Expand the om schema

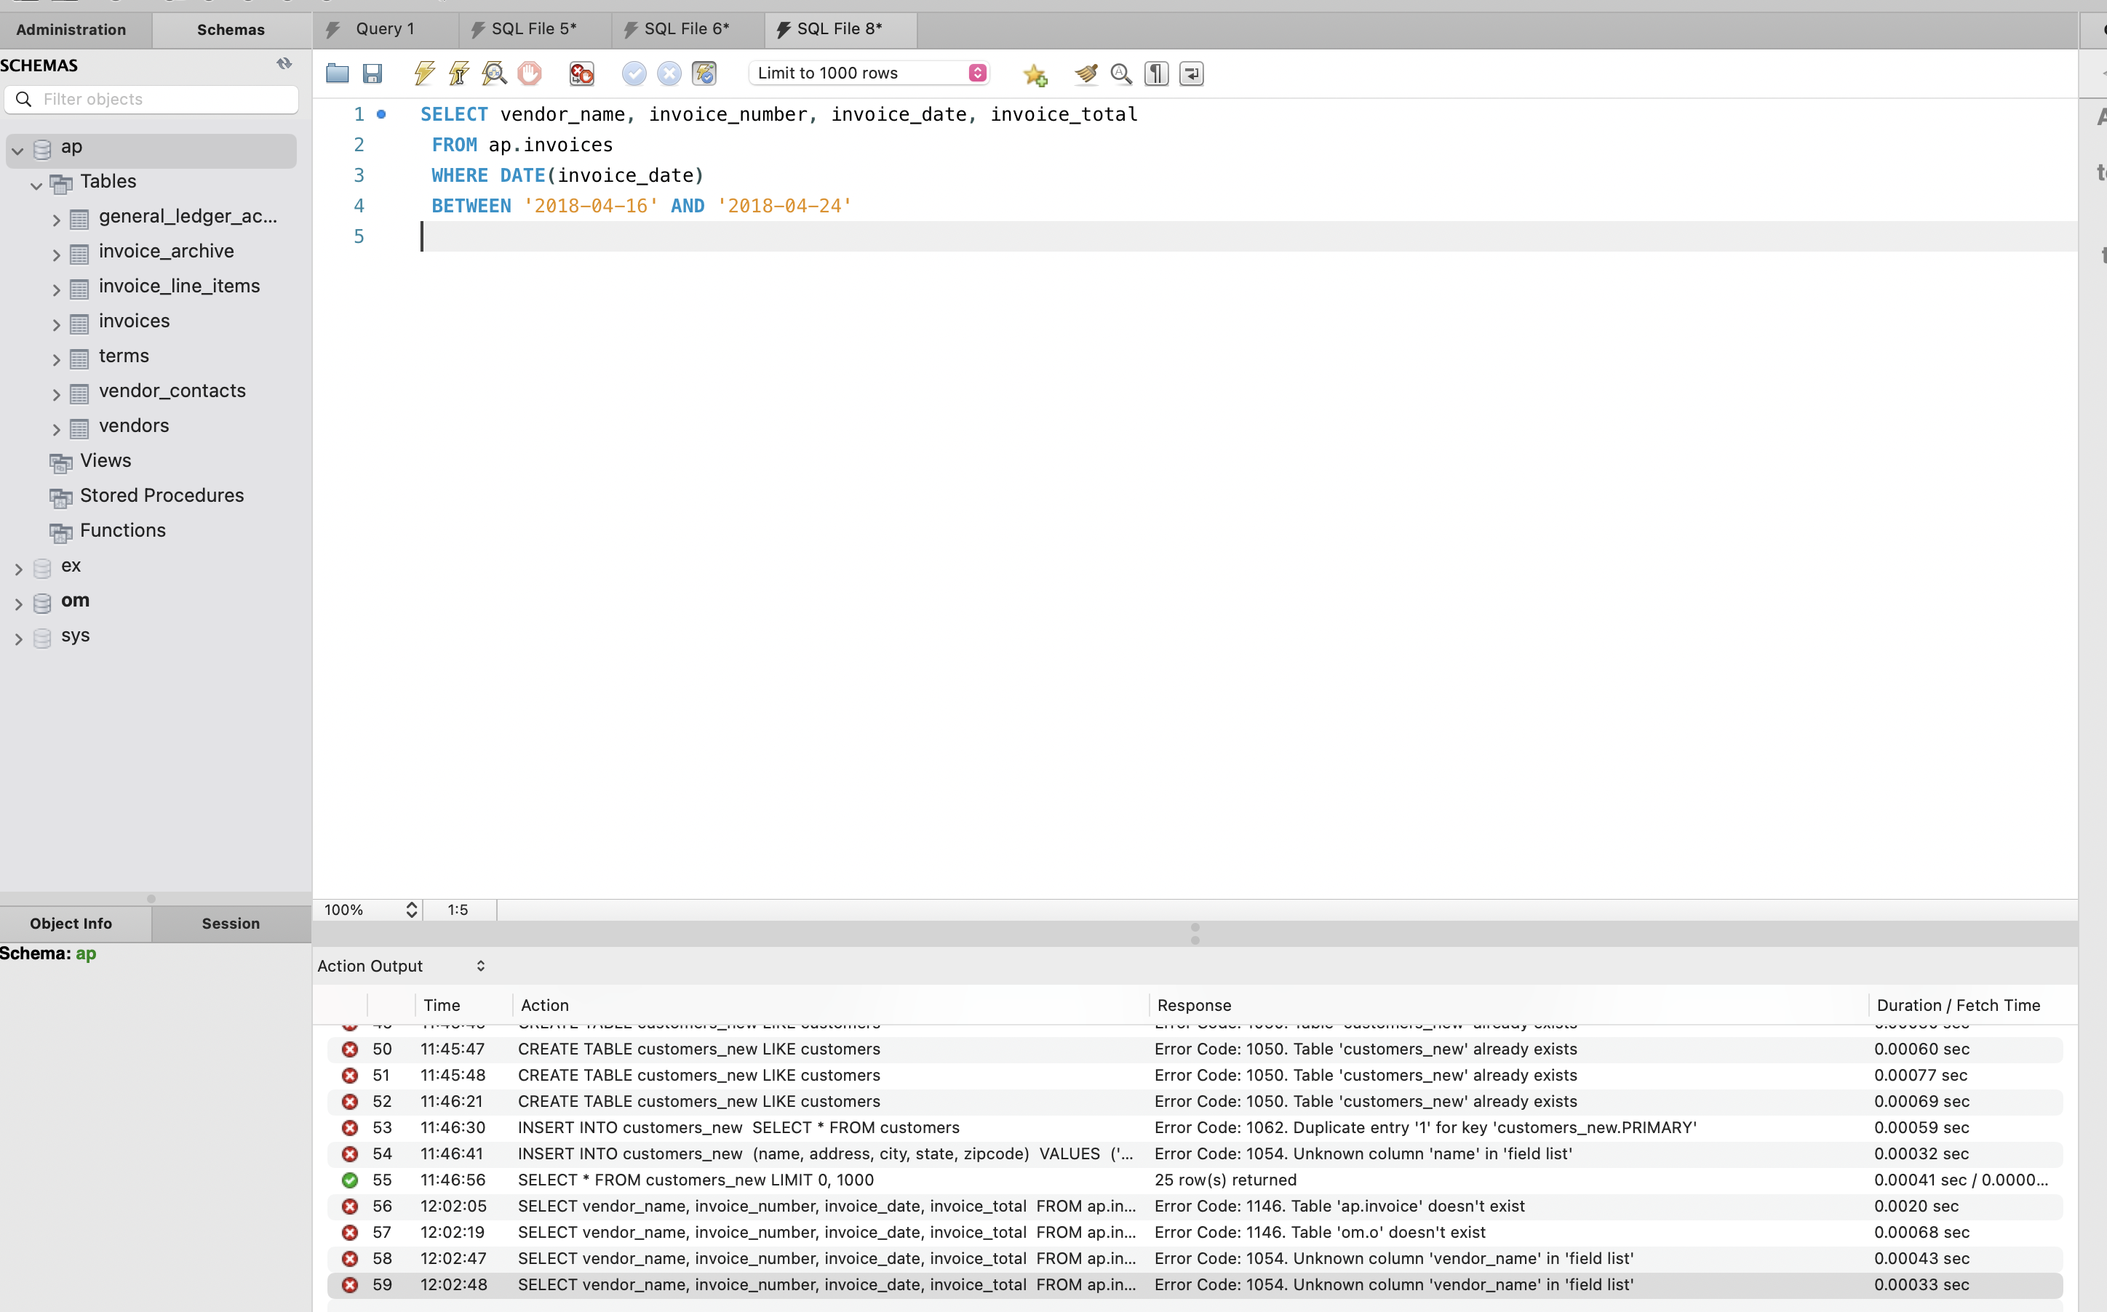click(x=18, y=604)
